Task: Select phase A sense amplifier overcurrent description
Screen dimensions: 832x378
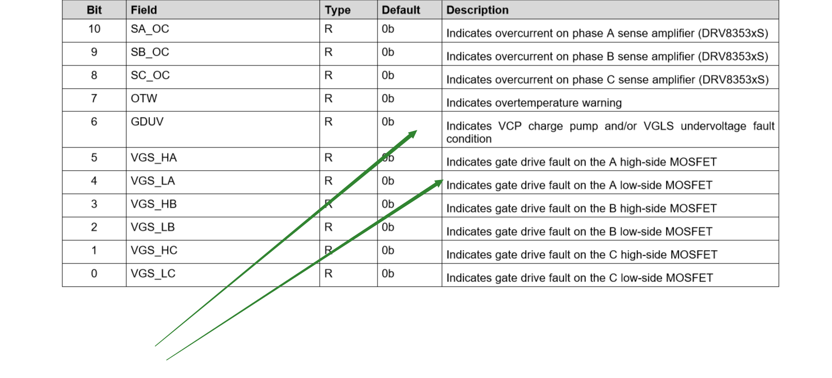Action: coord(607,34)
